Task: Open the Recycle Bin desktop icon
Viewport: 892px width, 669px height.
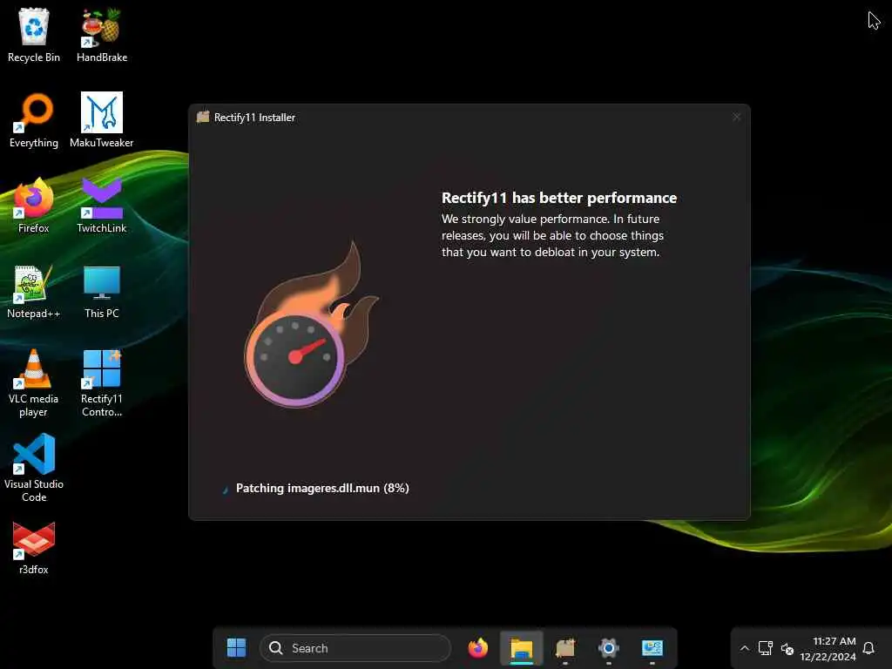Action: 34,35
